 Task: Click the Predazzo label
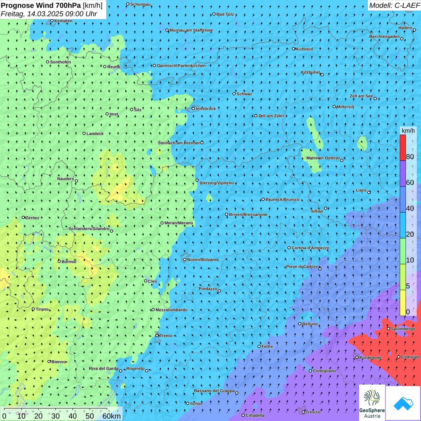click(208, 289)
